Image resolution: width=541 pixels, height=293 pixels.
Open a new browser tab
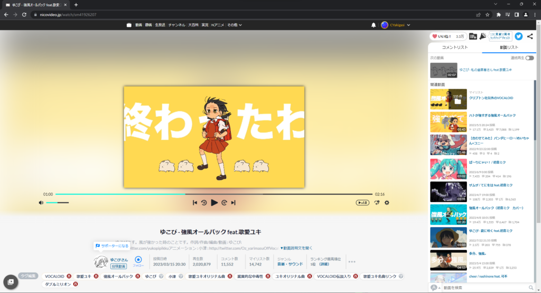(76, 5)
